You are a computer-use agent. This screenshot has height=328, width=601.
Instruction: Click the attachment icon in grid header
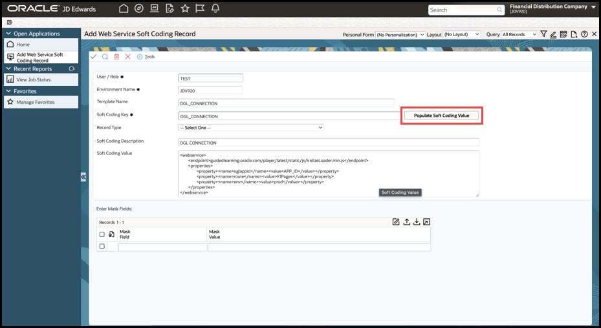point(111,234)
